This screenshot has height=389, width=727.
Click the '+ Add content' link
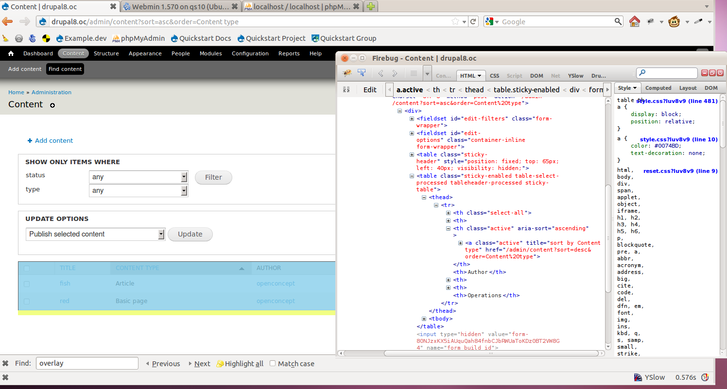click(x=53, y=140)
